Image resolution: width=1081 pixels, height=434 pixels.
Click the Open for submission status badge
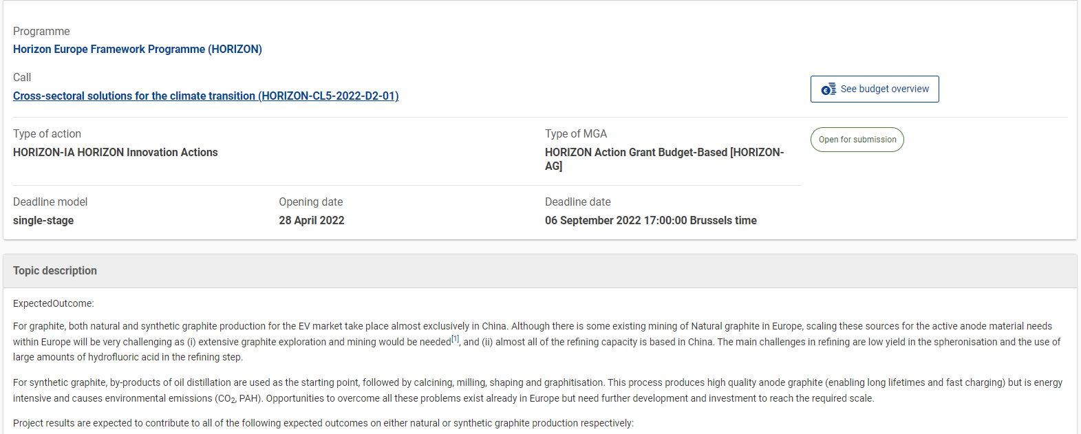pos(857,140)
